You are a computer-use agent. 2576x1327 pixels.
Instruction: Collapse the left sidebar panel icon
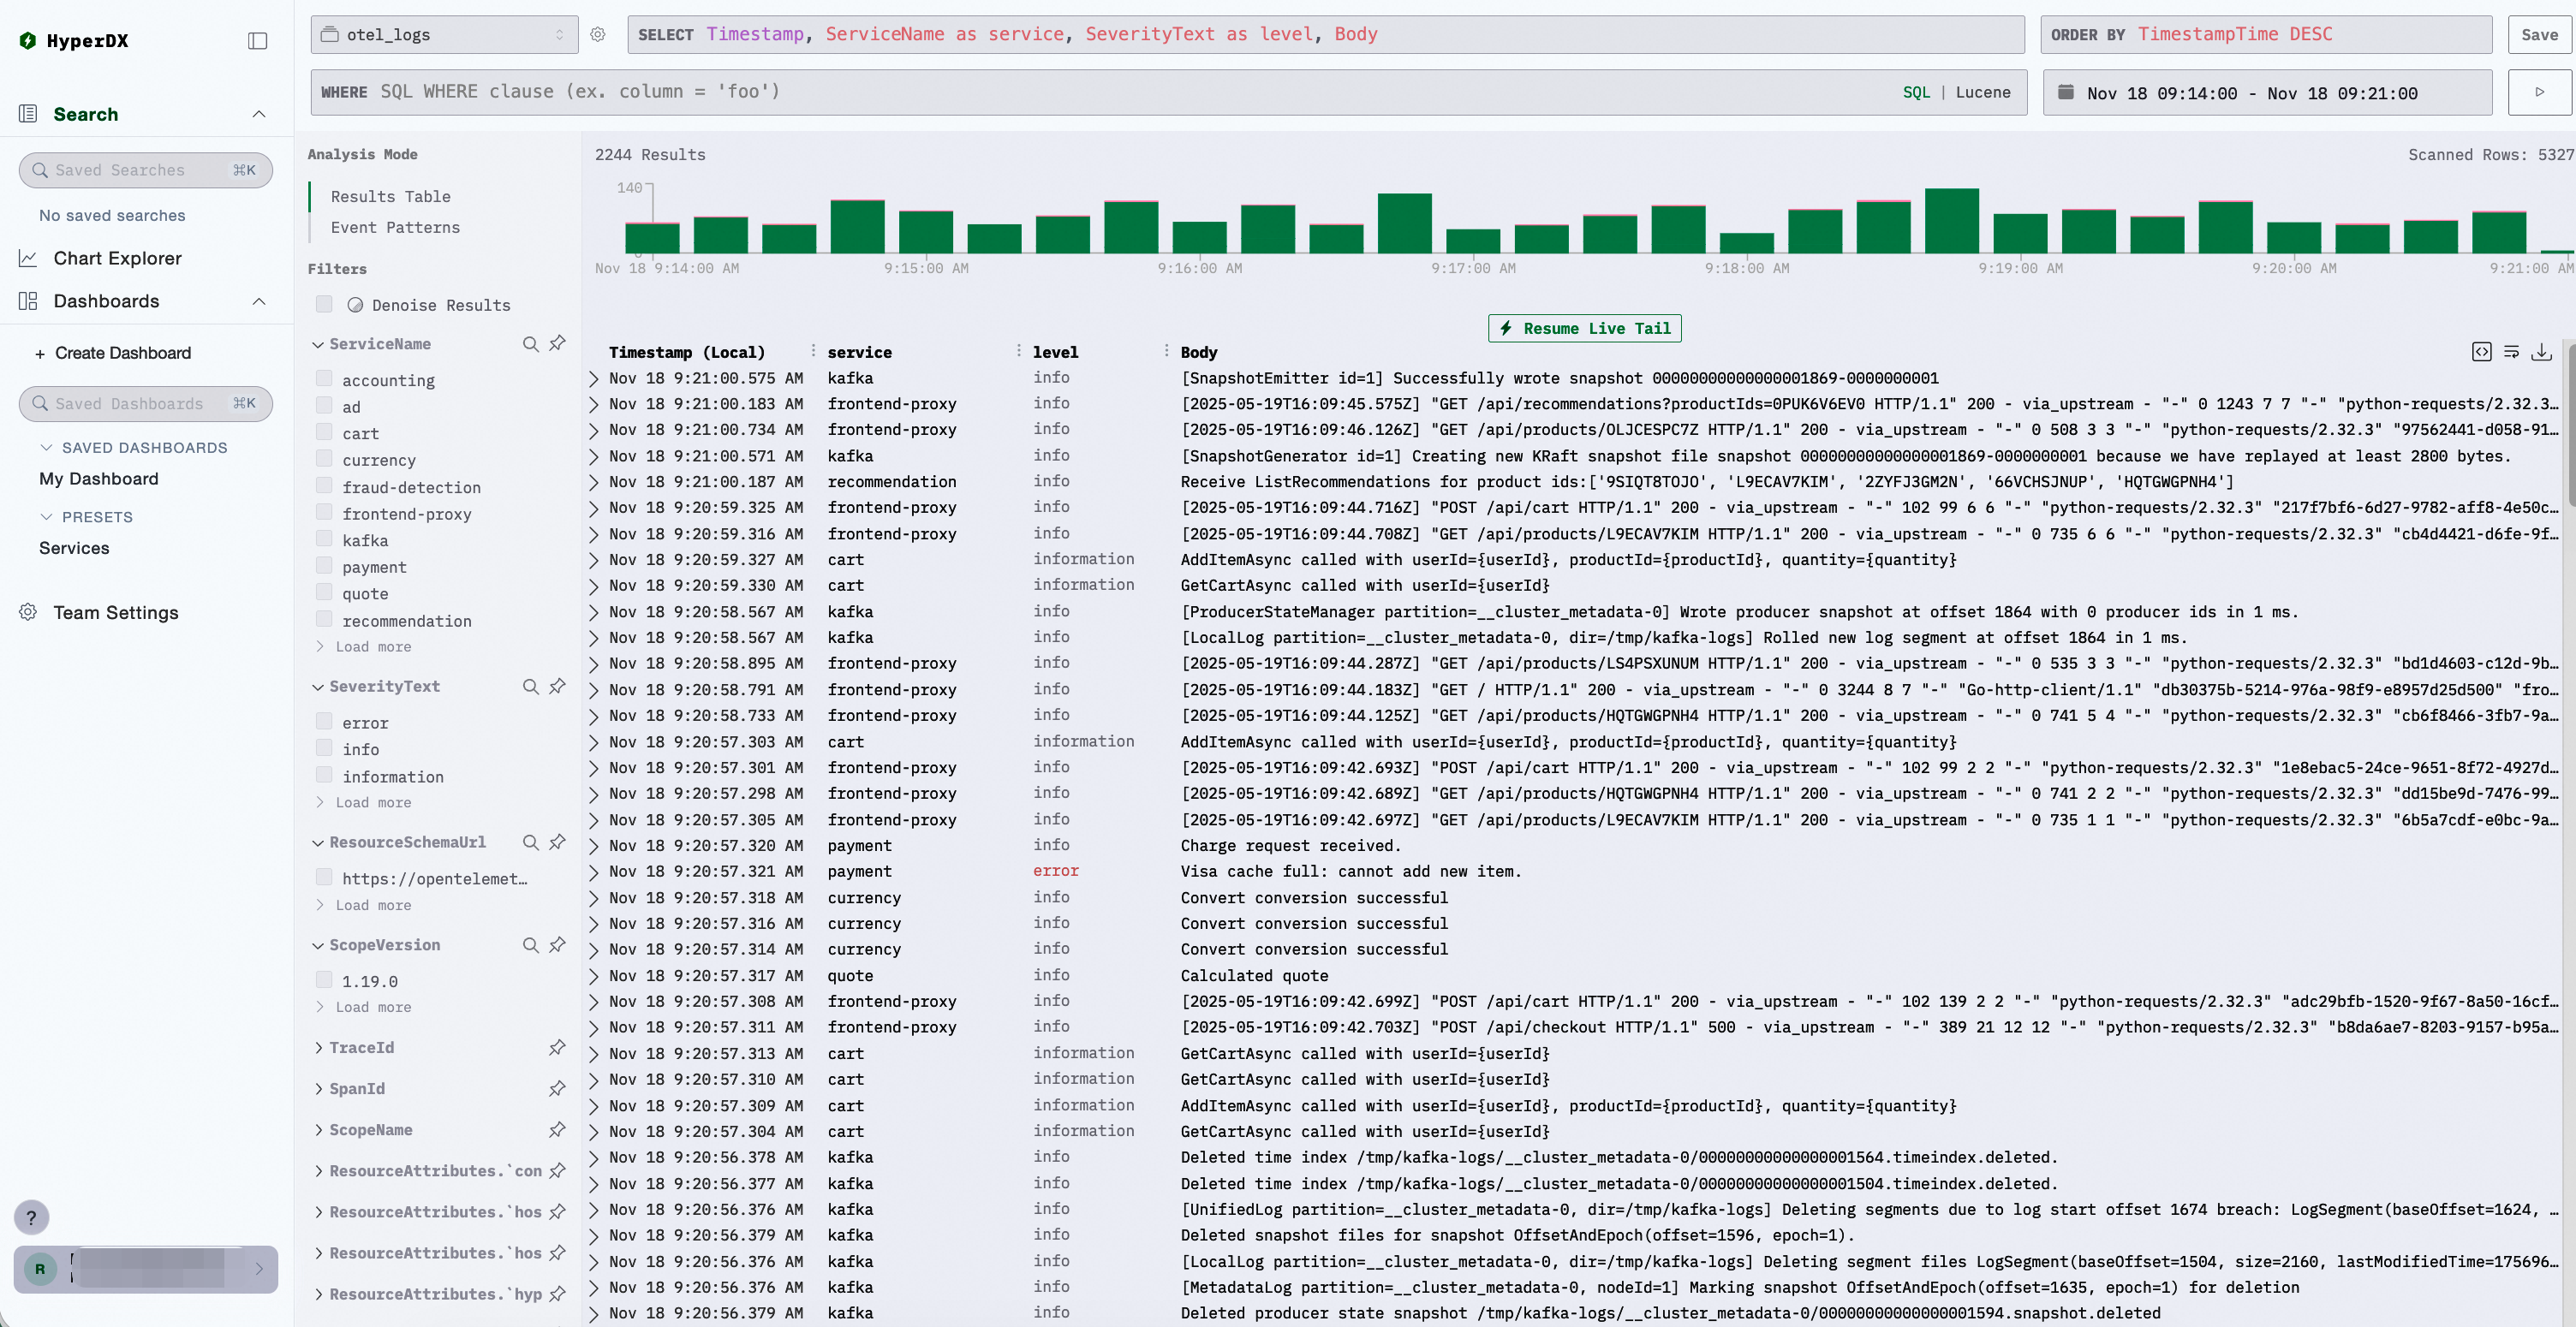[257, 41]
